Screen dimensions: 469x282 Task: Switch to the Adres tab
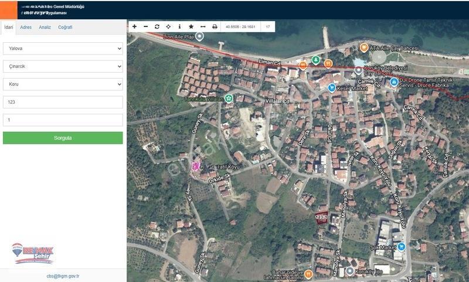pyautogui.click(x=26, y=27)
